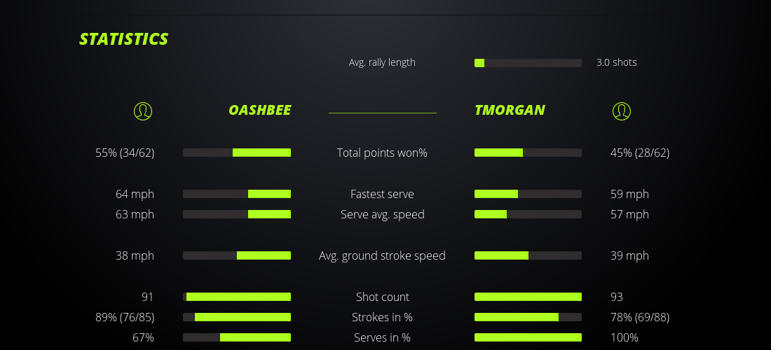The width and height of the screenshot is (771, 350).
Task: Click OASHBEE's Fastest serve bar
Action: (x=237, y=194)
